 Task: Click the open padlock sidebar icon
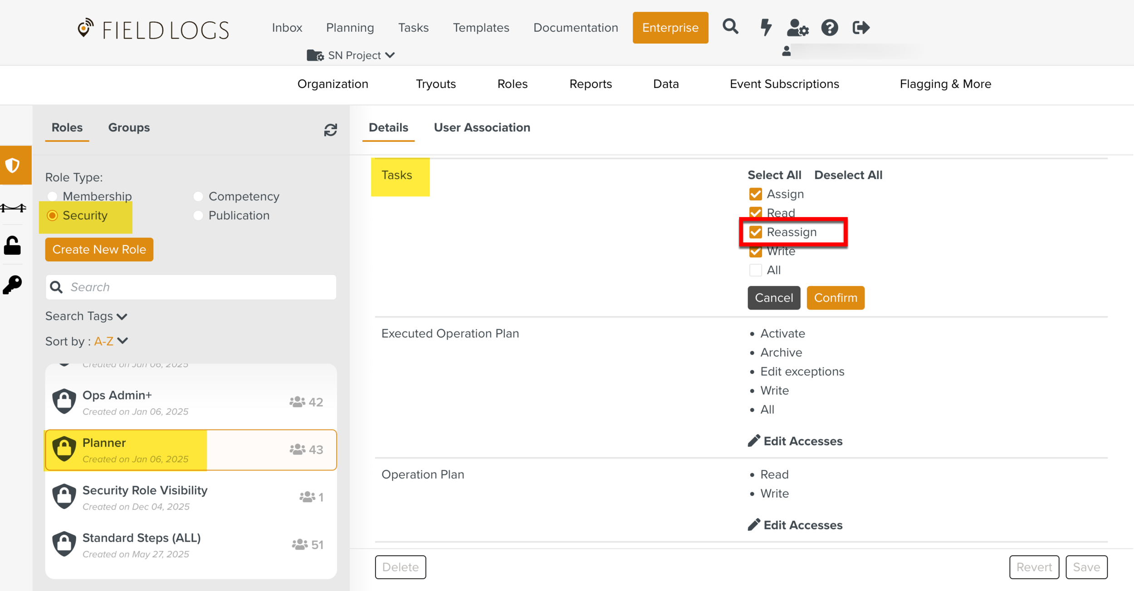click(x=13, y=246)
